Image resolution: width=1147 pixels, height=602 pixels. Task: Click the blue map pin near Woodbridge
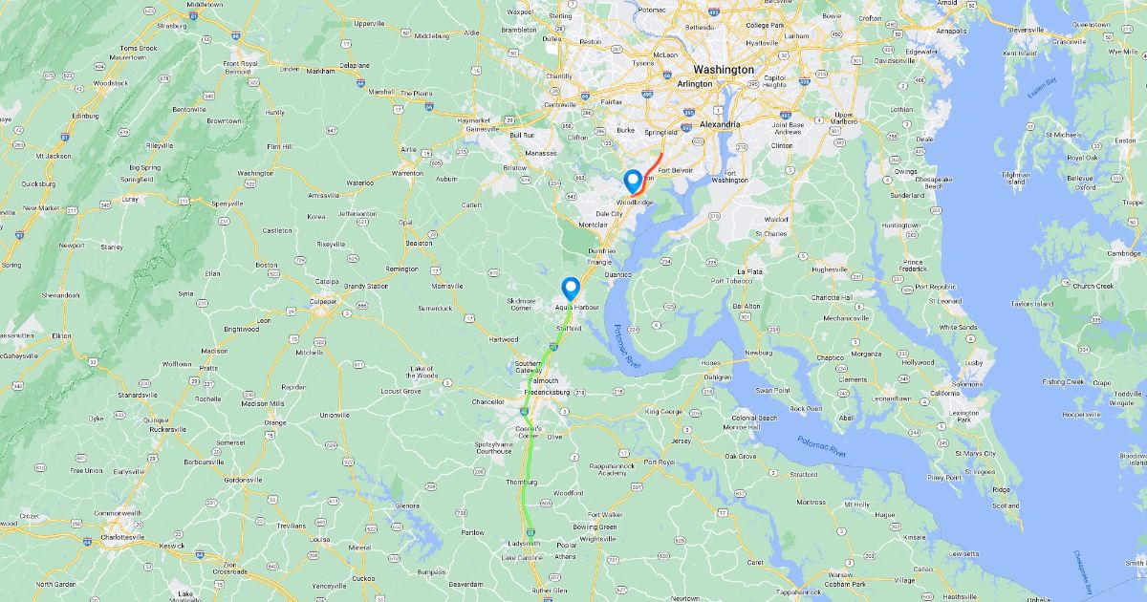click(632, 181)
